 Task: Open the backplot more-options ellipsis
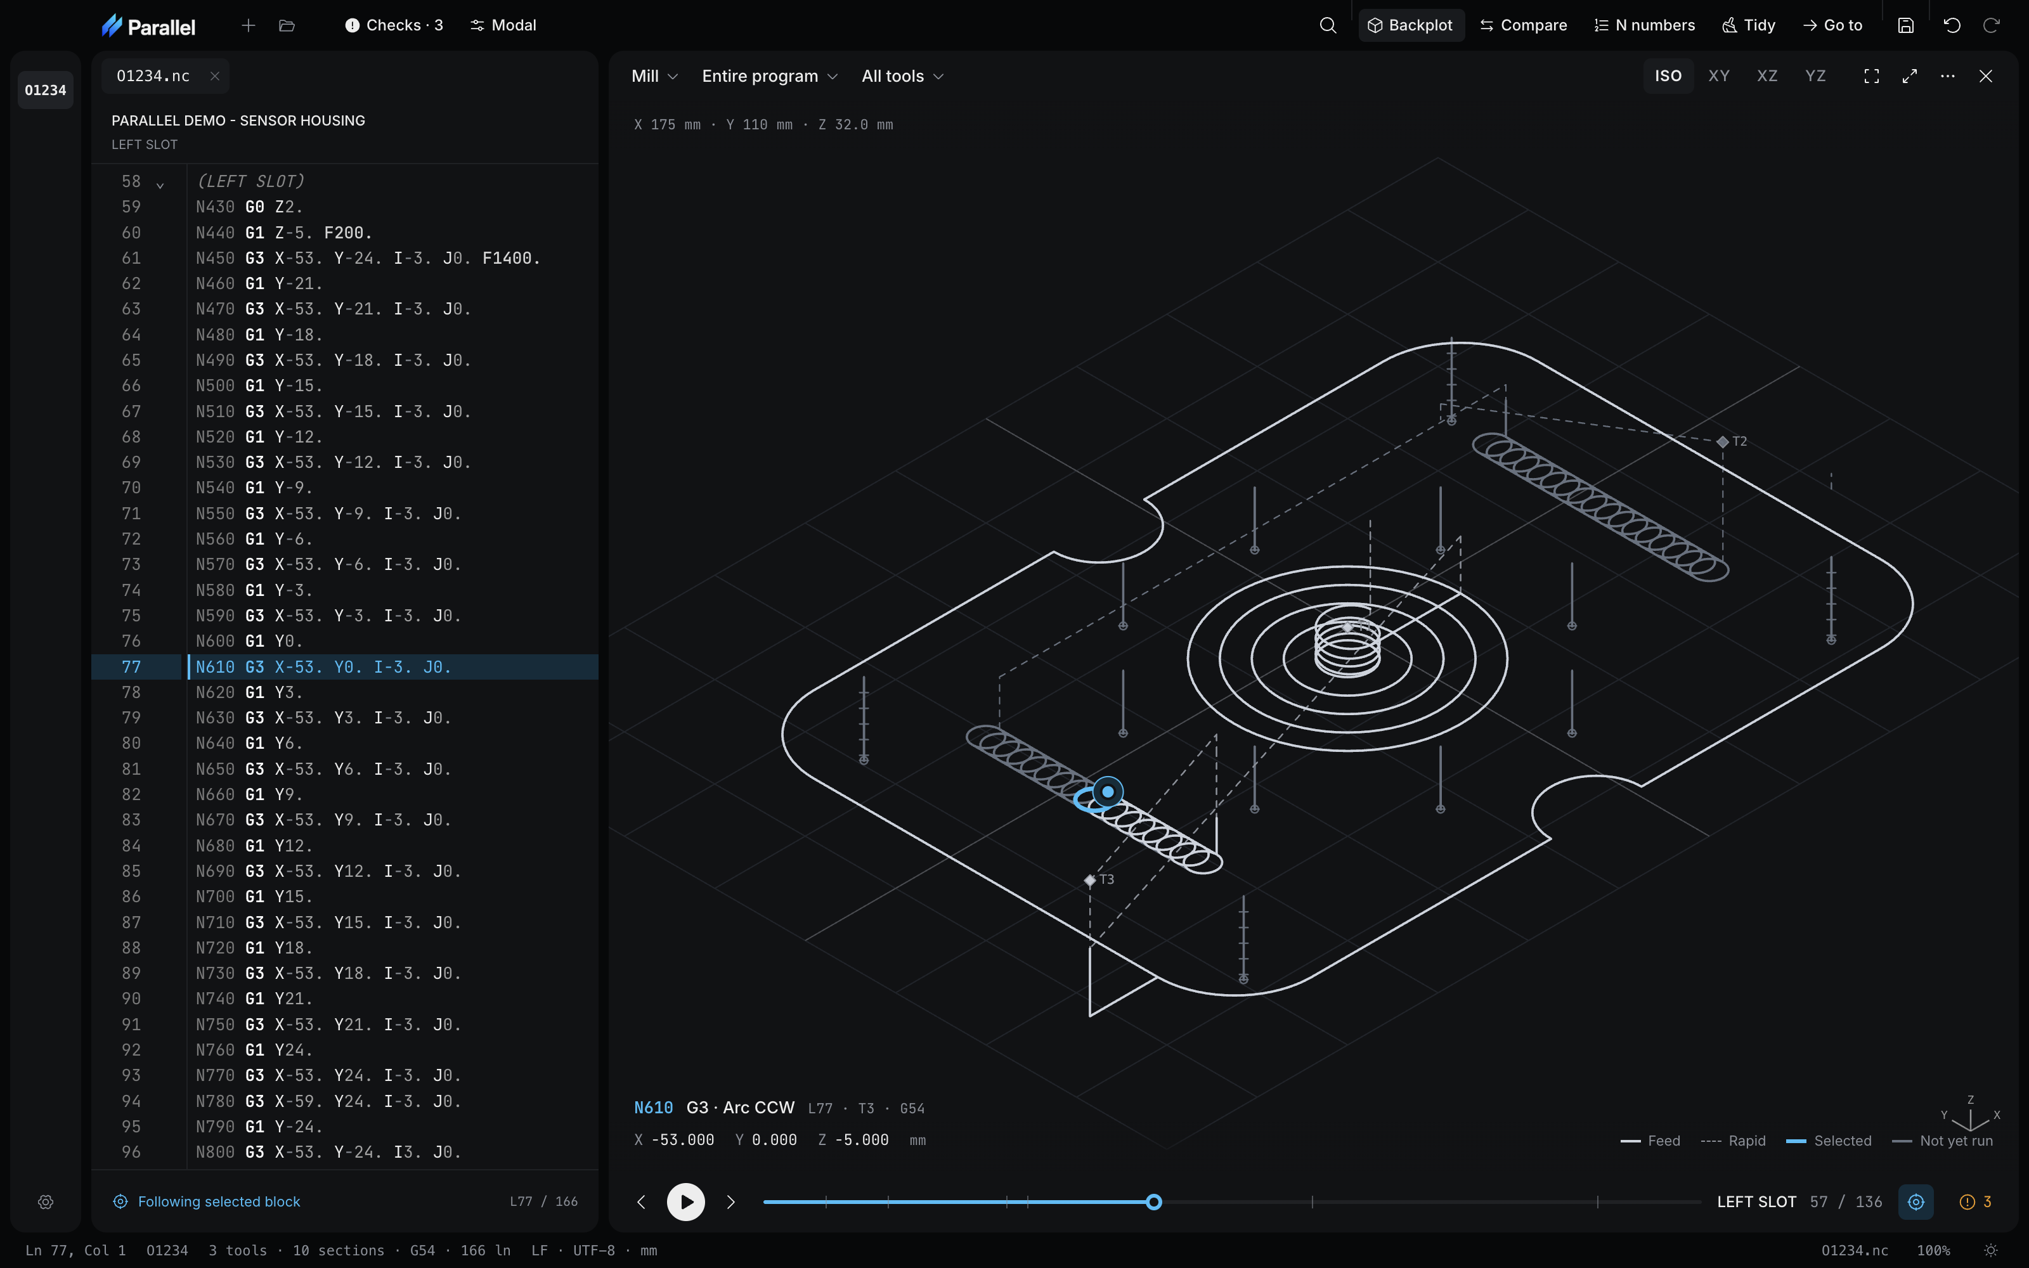(1948, 76)
